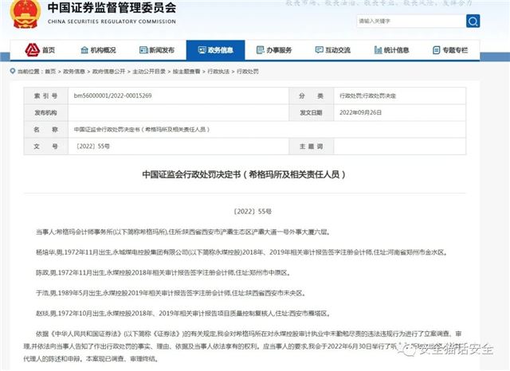Click the 中国证券监督管理委员会 site title
The image size is (510, 371).
click(x=112, y=8)
